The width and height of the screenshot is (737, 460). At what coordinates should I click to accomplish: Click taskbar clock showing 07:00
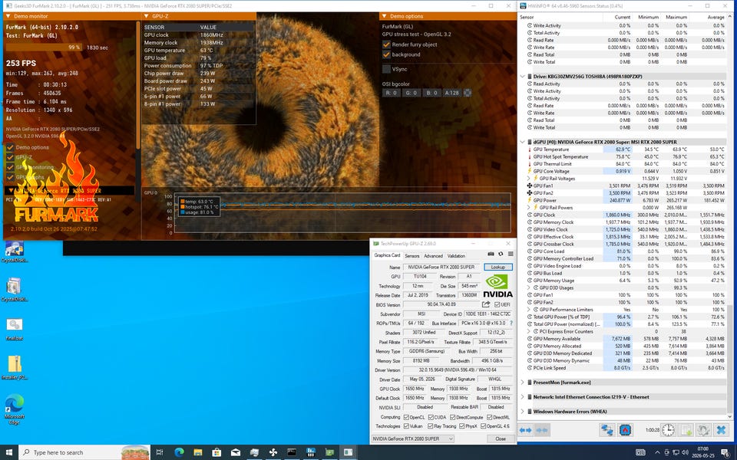click(702, 452)
